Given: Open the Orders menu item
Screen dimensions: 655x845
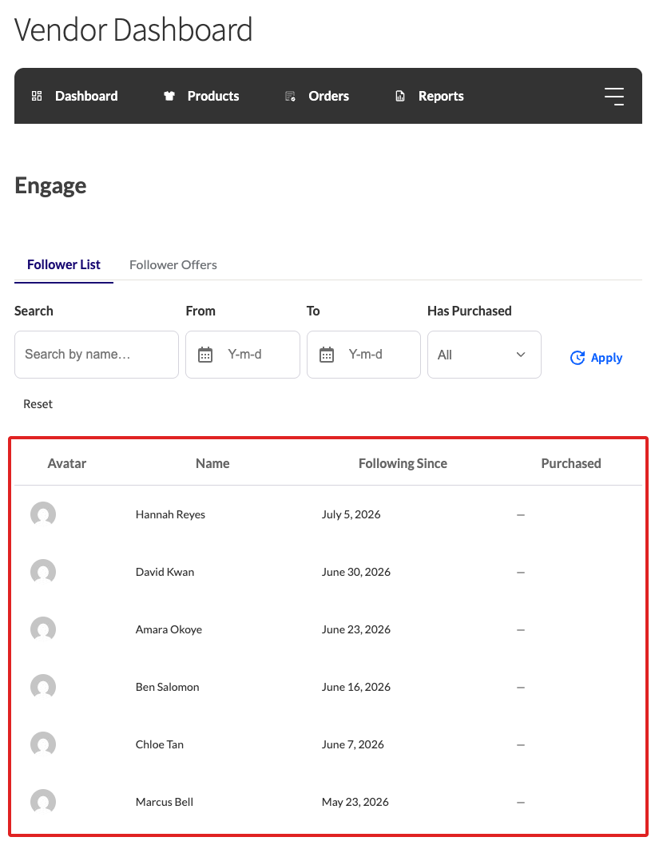Looking at the screenshot, I should point(328,96).
